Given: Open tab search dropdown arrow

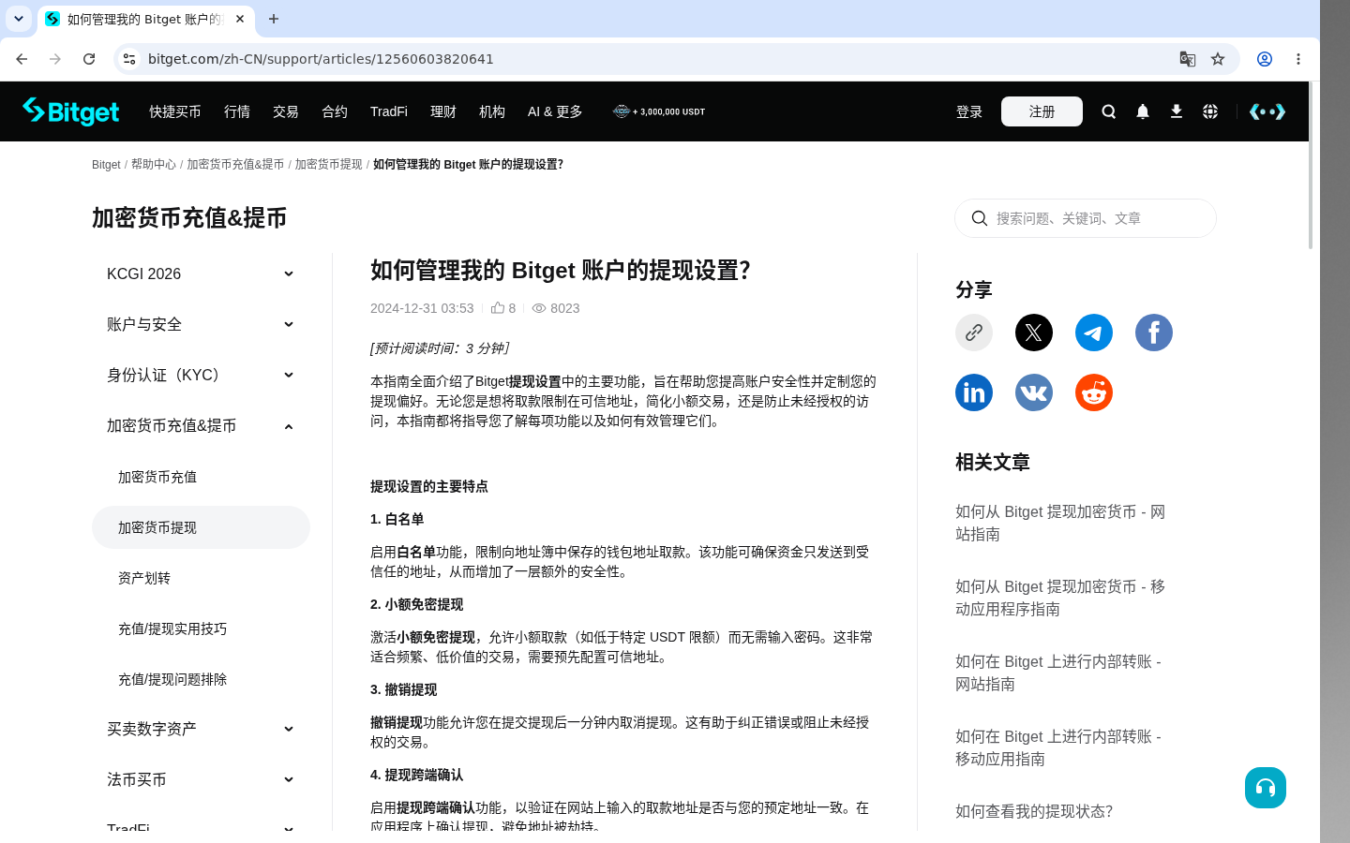Looking at the screenshot, I should 19,19.
